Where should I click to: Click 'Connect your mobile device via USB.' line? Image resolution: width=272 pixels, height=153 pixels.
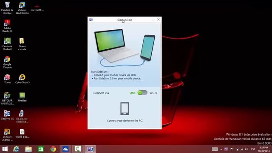coord(115,75)
